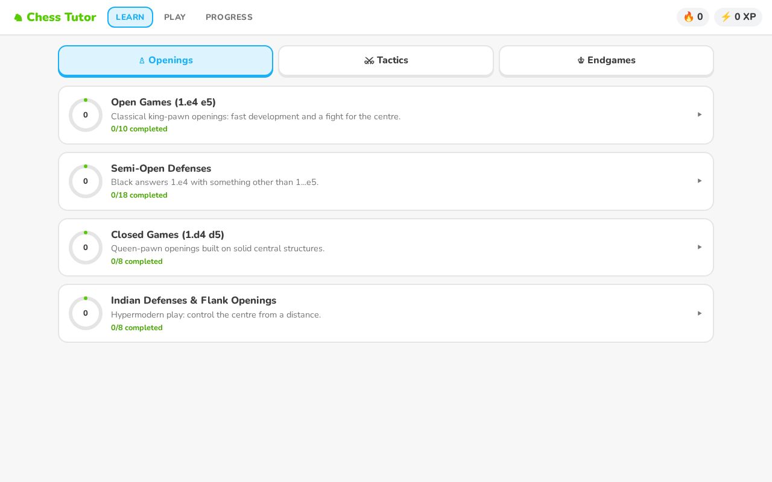Click the Semi-Open Defenses progress ring

pyautogui.click(x=86, y=181)
